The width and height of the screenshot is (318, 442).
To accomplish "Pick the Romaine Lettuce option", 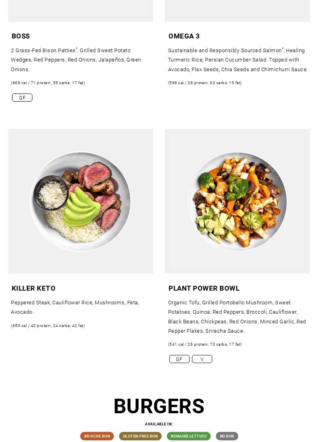I will pos(189,436).
